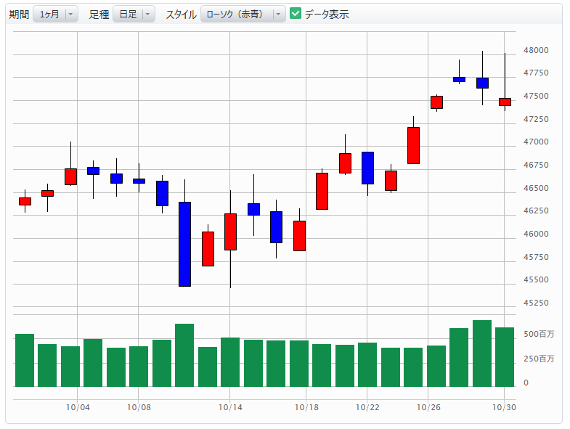Image resolution: width=570 pixels, height=429 pixels.
Task: Select the second-to-last green volume bar
Action: [482, 354]
